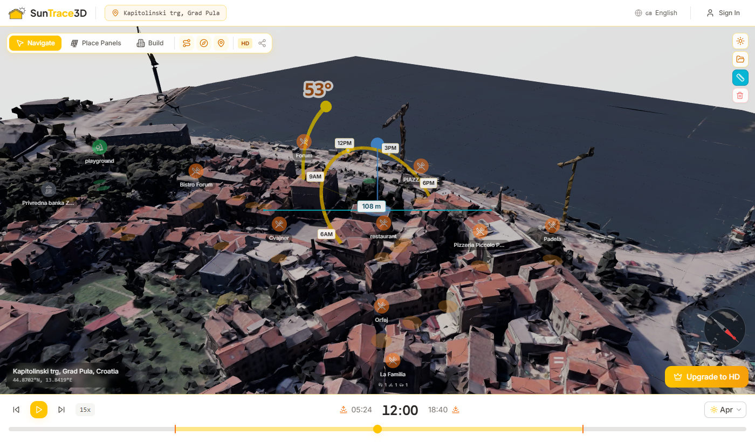Select the active measurement ruler tool

pos(740,77)
